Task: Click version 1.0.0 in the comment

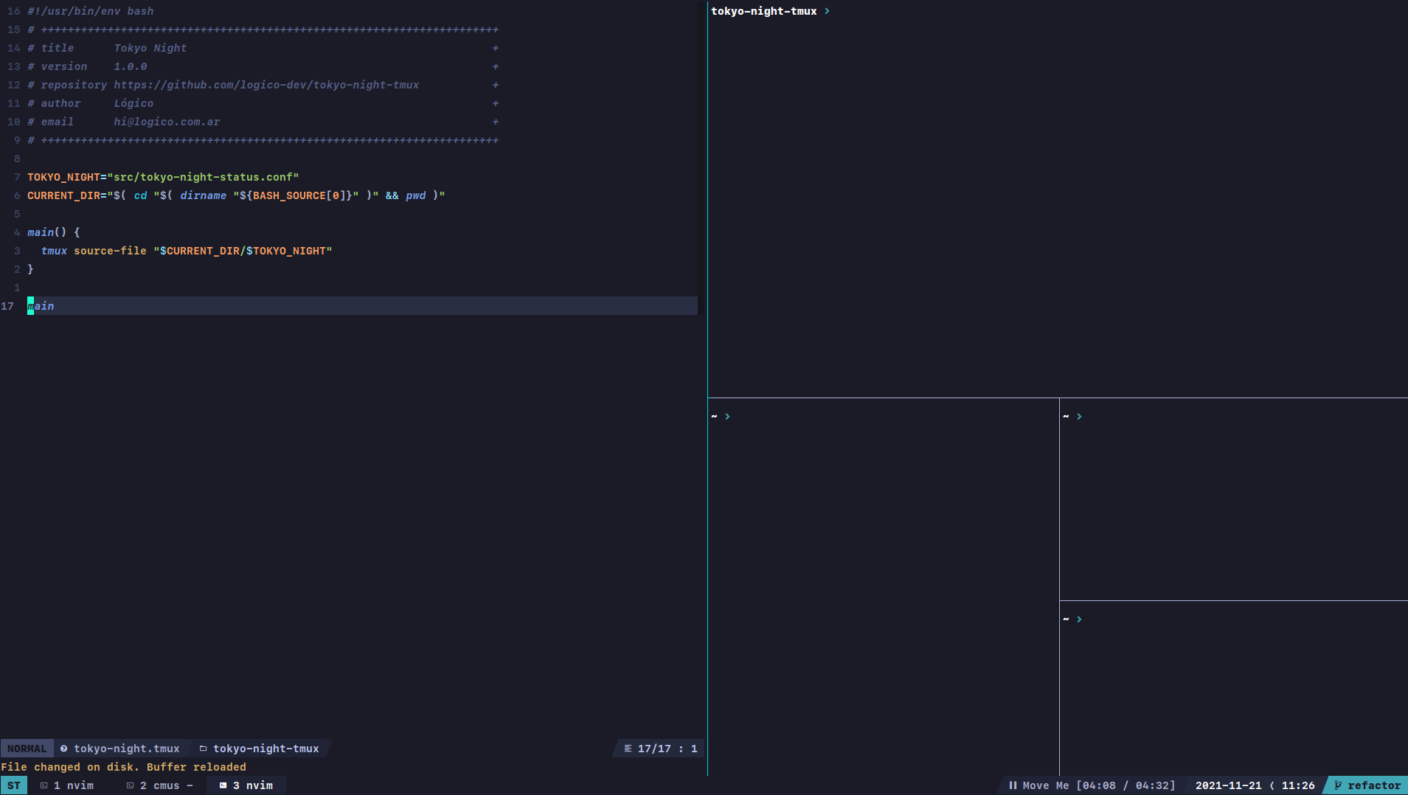Action: (131, 66)
